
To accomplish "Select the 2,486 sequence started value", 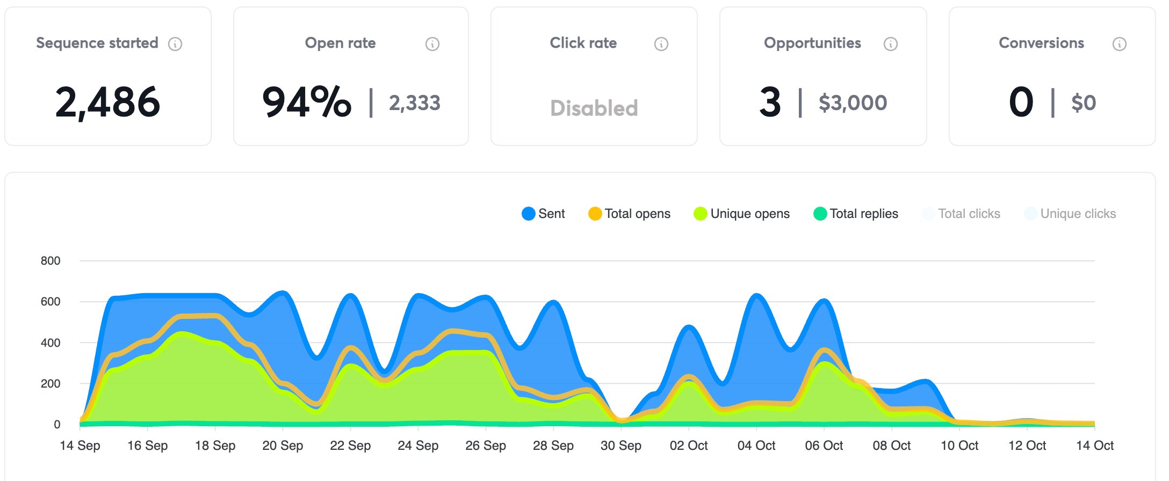I will 108,103.
